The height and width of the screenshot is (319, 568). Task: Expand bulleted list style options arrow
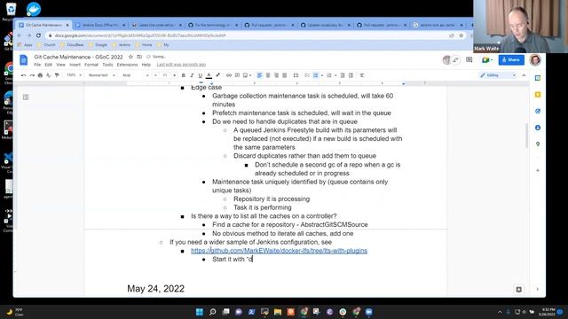pyautogui.click(x=322, y=75)
